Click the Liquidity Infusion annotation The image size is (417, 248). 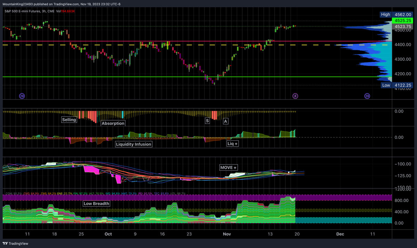click(x=134, y=144)
